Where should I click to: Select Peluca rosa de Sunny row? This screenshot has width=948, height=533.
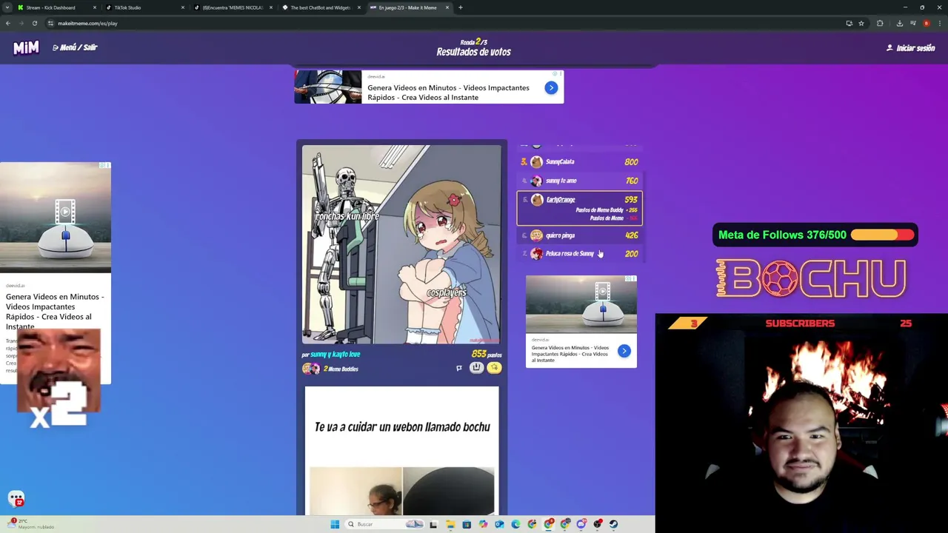tap(579, 254)
